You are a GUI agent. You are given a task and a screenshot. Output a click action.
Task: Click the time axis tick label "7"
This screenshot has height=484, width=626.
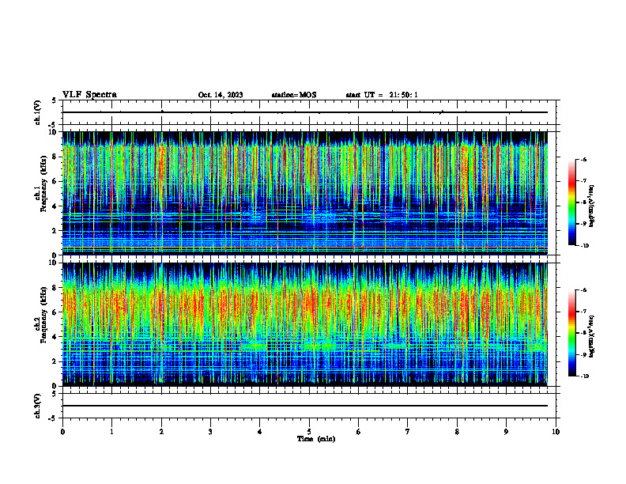[x=408, y=432]
